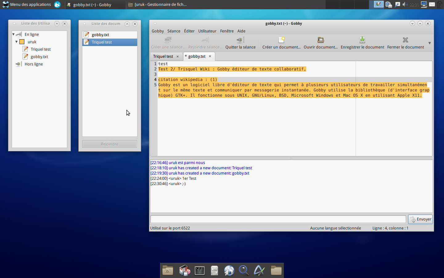
Task: Launch the Abiword-style writer dock icon
Action: 259,271
